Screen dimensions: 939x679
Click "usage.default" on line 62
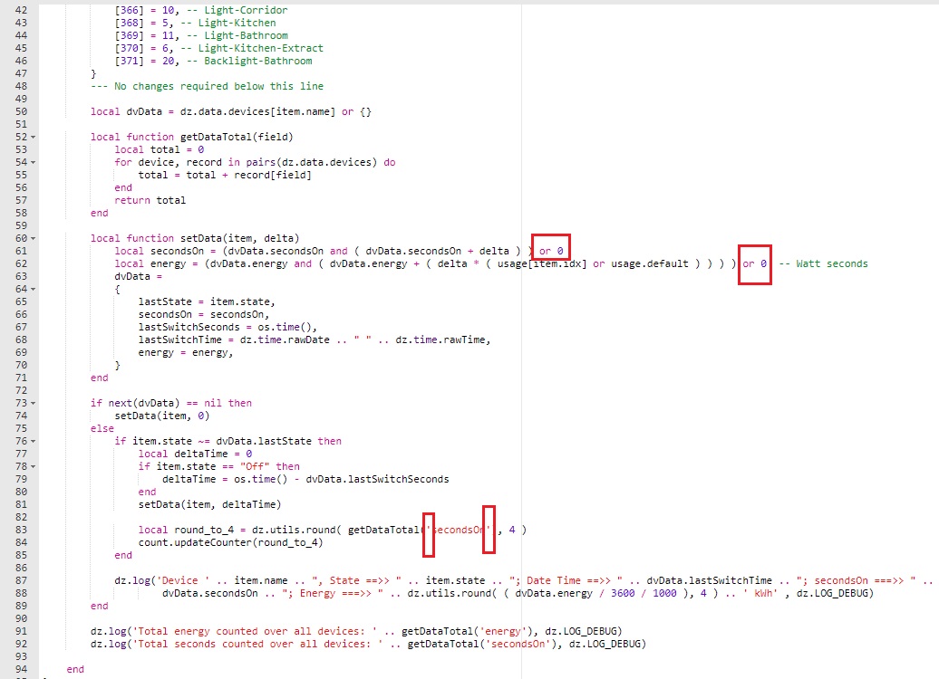650,263
